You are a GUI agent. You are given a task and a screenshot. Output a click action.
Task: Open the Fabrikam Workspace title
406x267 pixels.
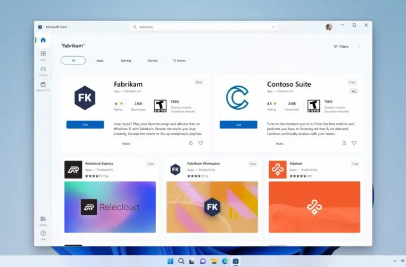coord(204,164)
